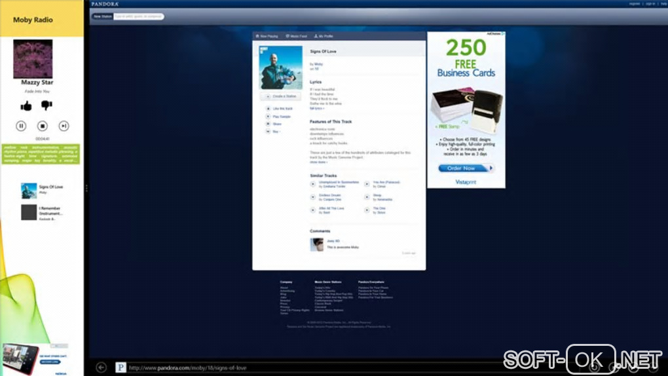Open the full lyrics link
The image size is (668, 376).
pos(317,108)
